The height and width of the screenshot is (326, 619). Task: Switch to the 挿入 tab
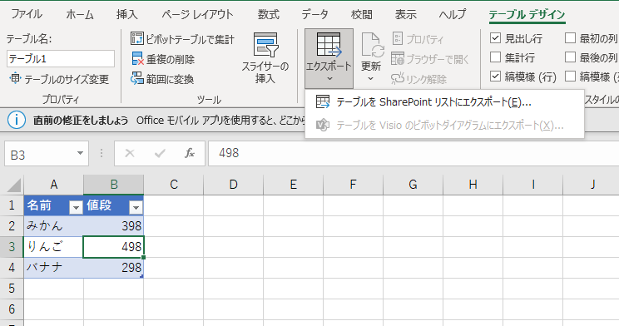pyautogui.click(x=127, y=14)
